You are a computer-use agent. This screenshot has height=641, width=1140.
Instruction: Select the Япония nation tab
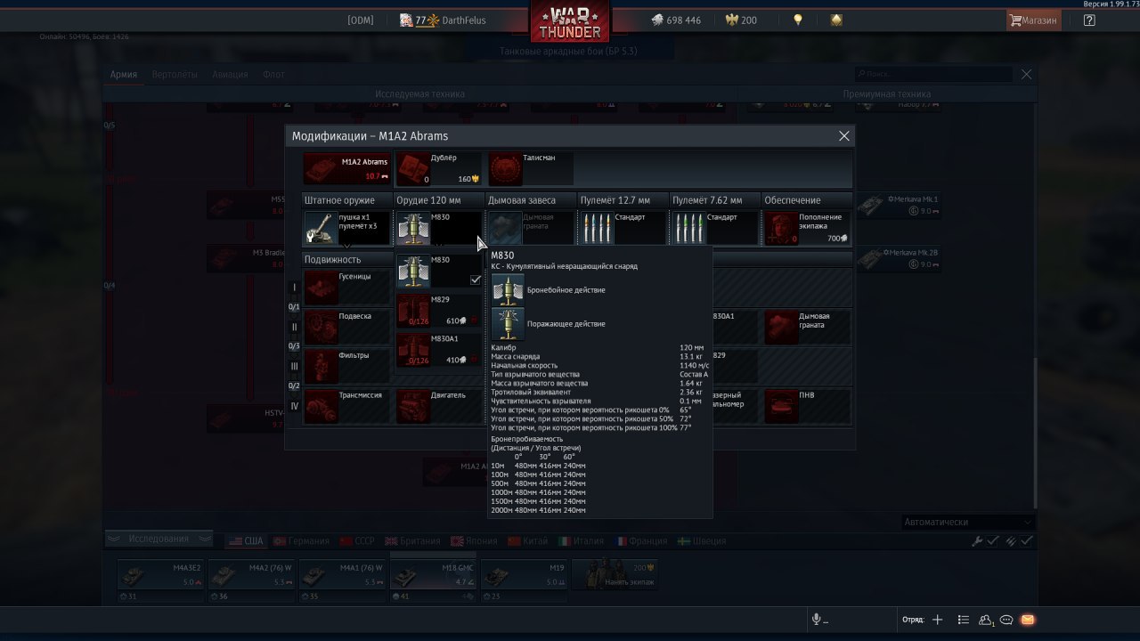pyautogui.click(x=474, y=541)
